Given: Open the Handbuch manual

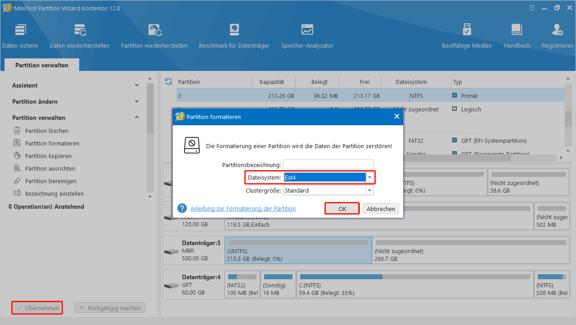Looking at the screenshot, I should click(x=517, y=36).
